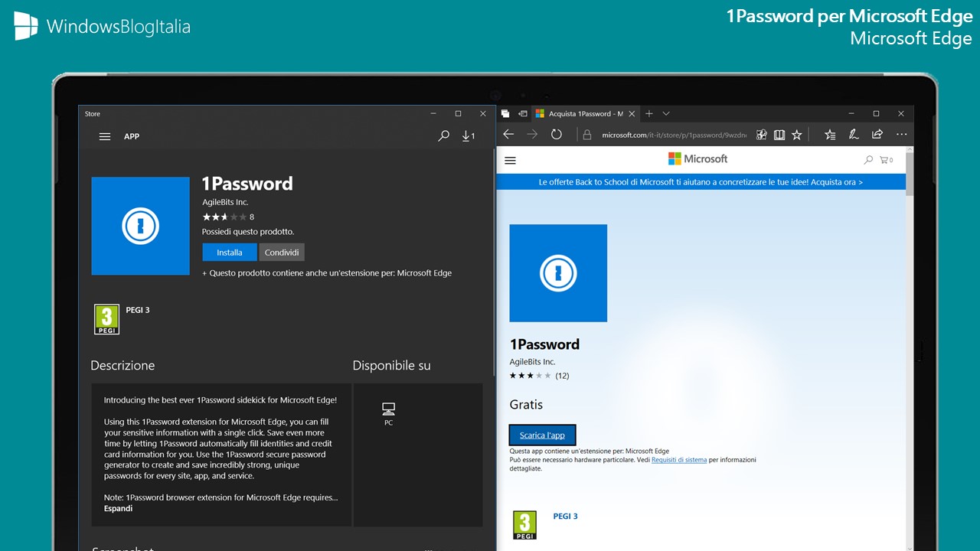The image size is (980, 551).
Task: Click the web page star rating (12)
Action: [x=539, y=376]
